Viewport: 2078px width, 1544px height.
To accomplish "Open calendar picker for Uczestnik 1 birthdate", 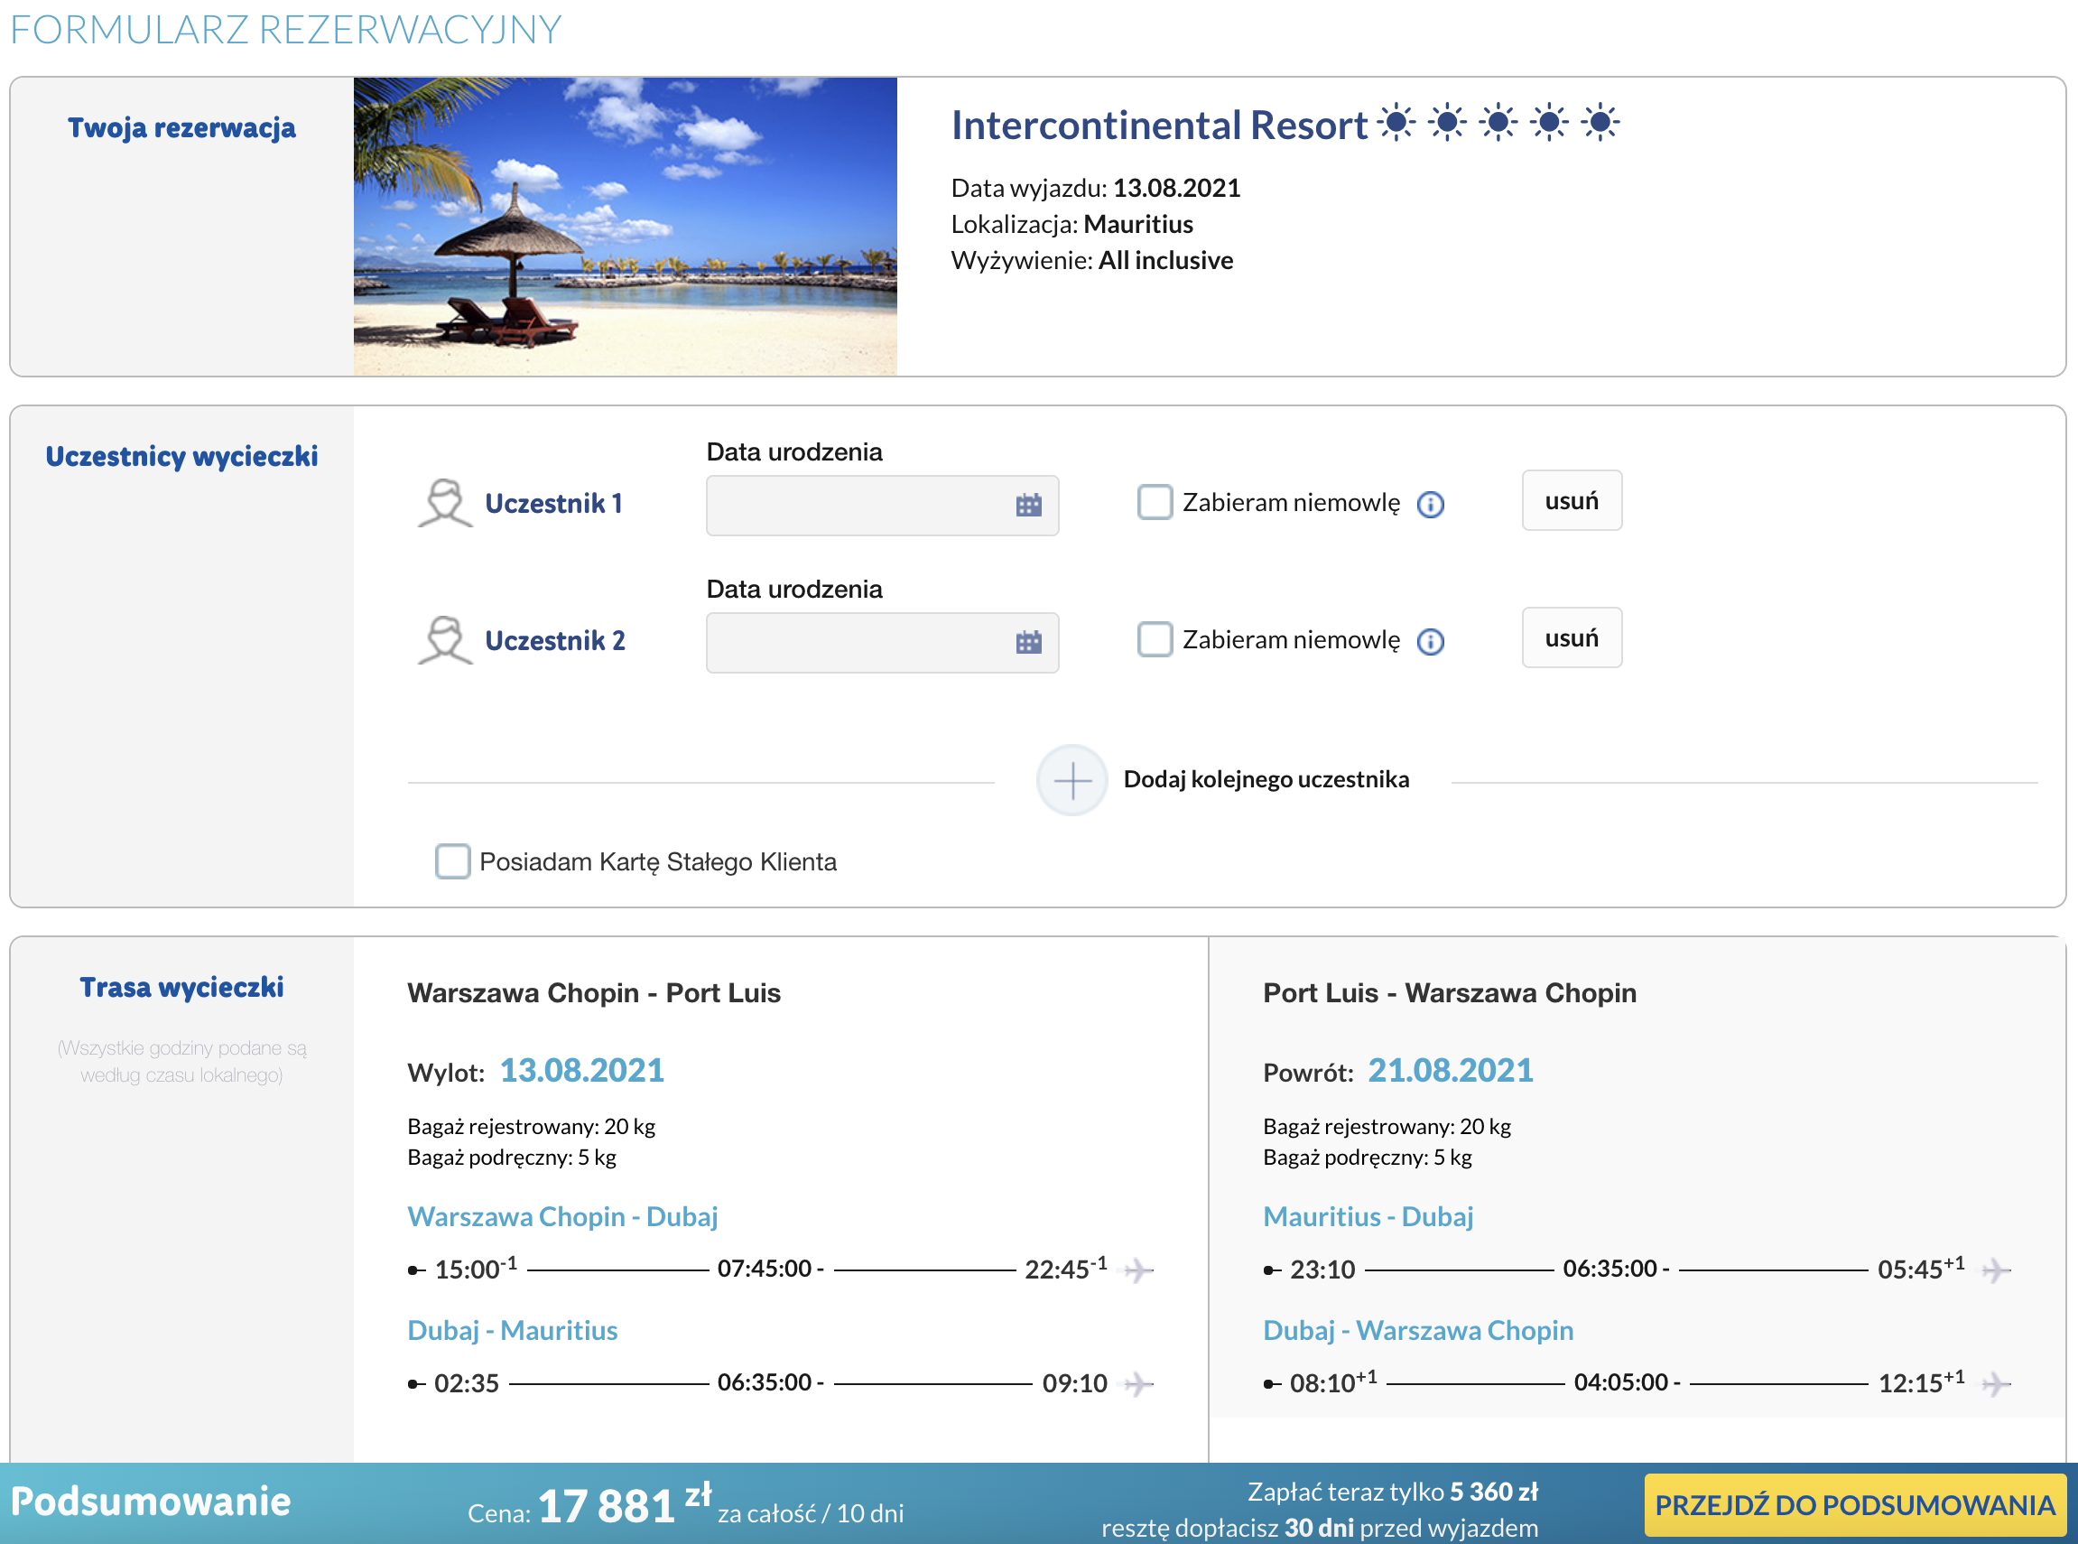I will tap(1028, 505).
